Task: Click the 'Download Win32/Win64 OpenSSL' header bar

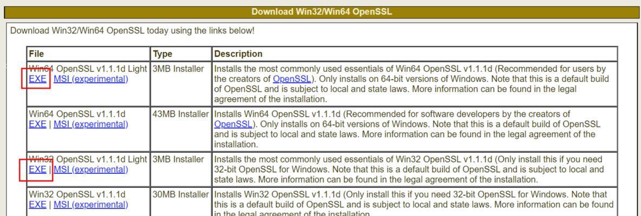Action: click(322, 12)
